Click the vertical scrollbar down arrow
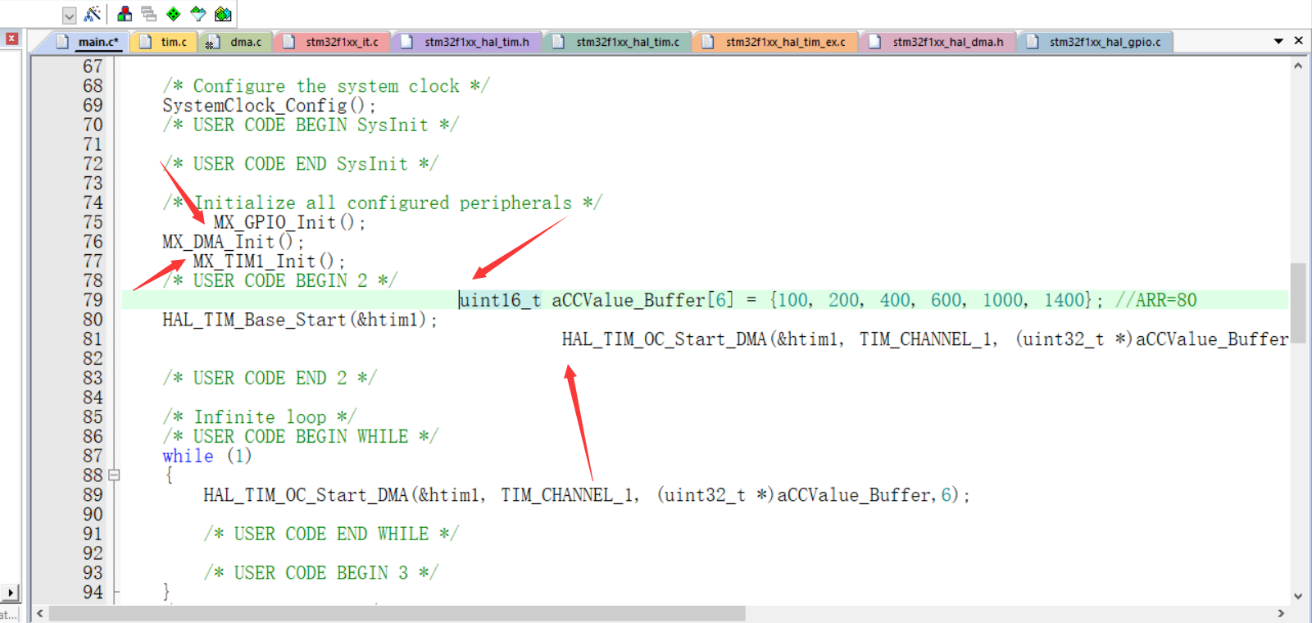The width and height of the screenshot is (1312, 623). click(x=1298, y=596)
